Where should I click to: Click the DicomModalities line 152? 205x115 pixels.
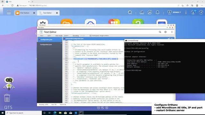point(79,46)
